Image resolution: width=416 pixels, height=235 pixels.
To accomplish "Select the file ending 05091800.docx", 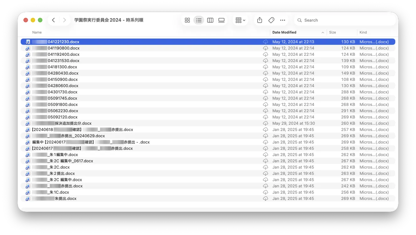I will 208,104.
